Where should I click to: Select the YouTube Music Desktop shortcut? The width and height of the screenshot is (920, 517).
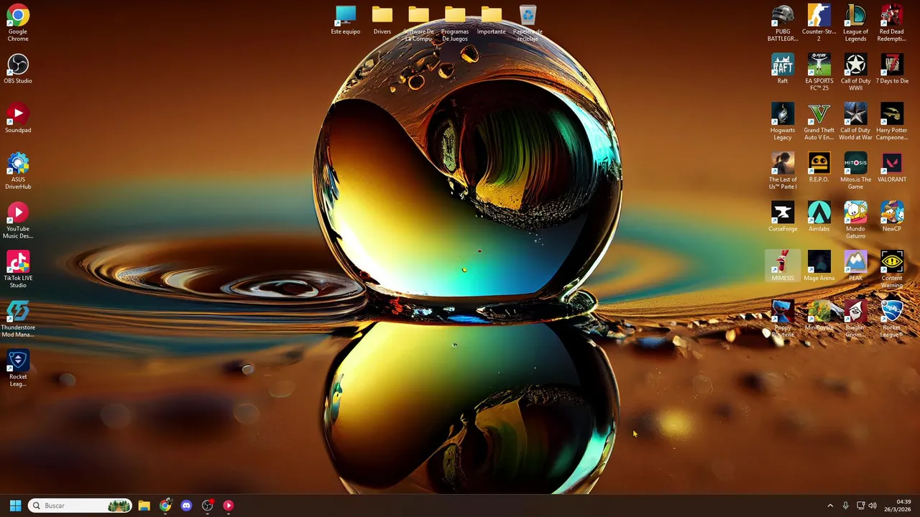pos(18,220)
